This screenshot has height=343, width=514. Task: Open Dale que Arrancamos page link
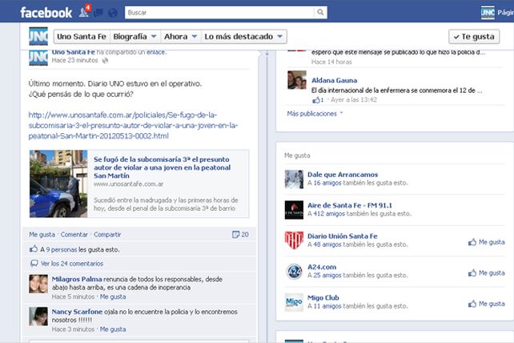click(343, 175)
